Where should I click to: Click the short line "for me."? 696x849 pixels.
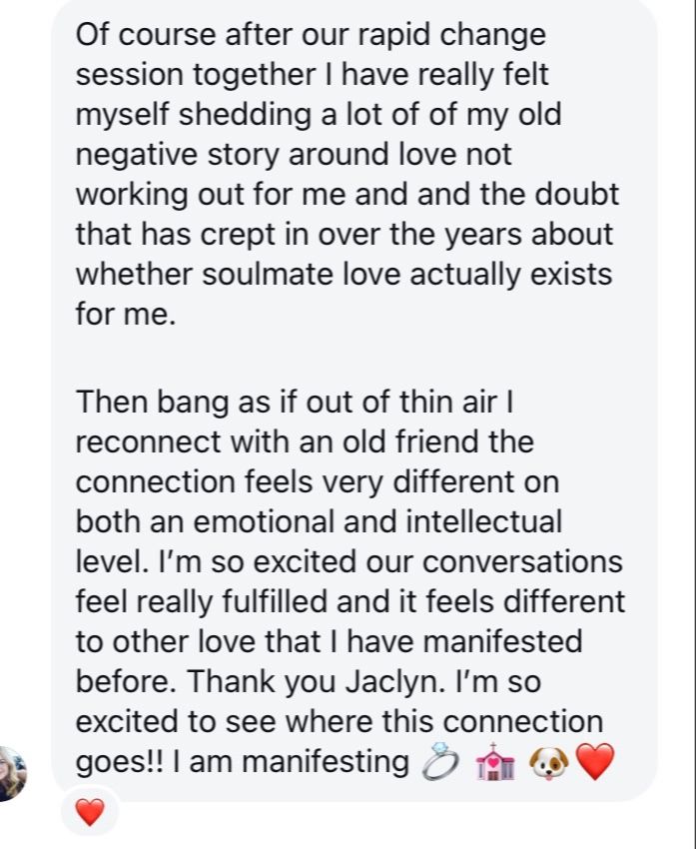(123, 314)
